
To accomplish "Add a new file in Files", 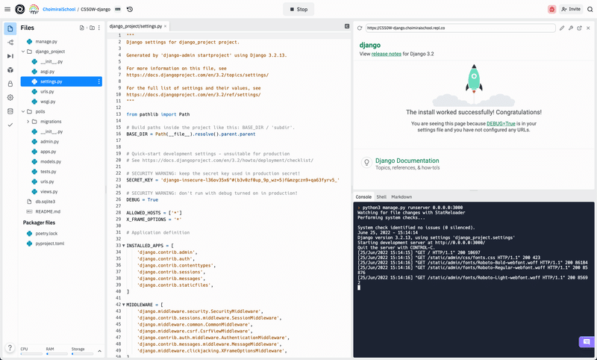I will [x=82, y=28].
